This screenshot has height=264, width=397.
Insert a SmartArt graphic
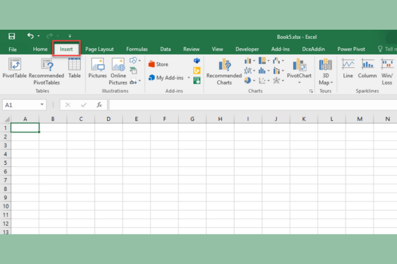[134, 71]
